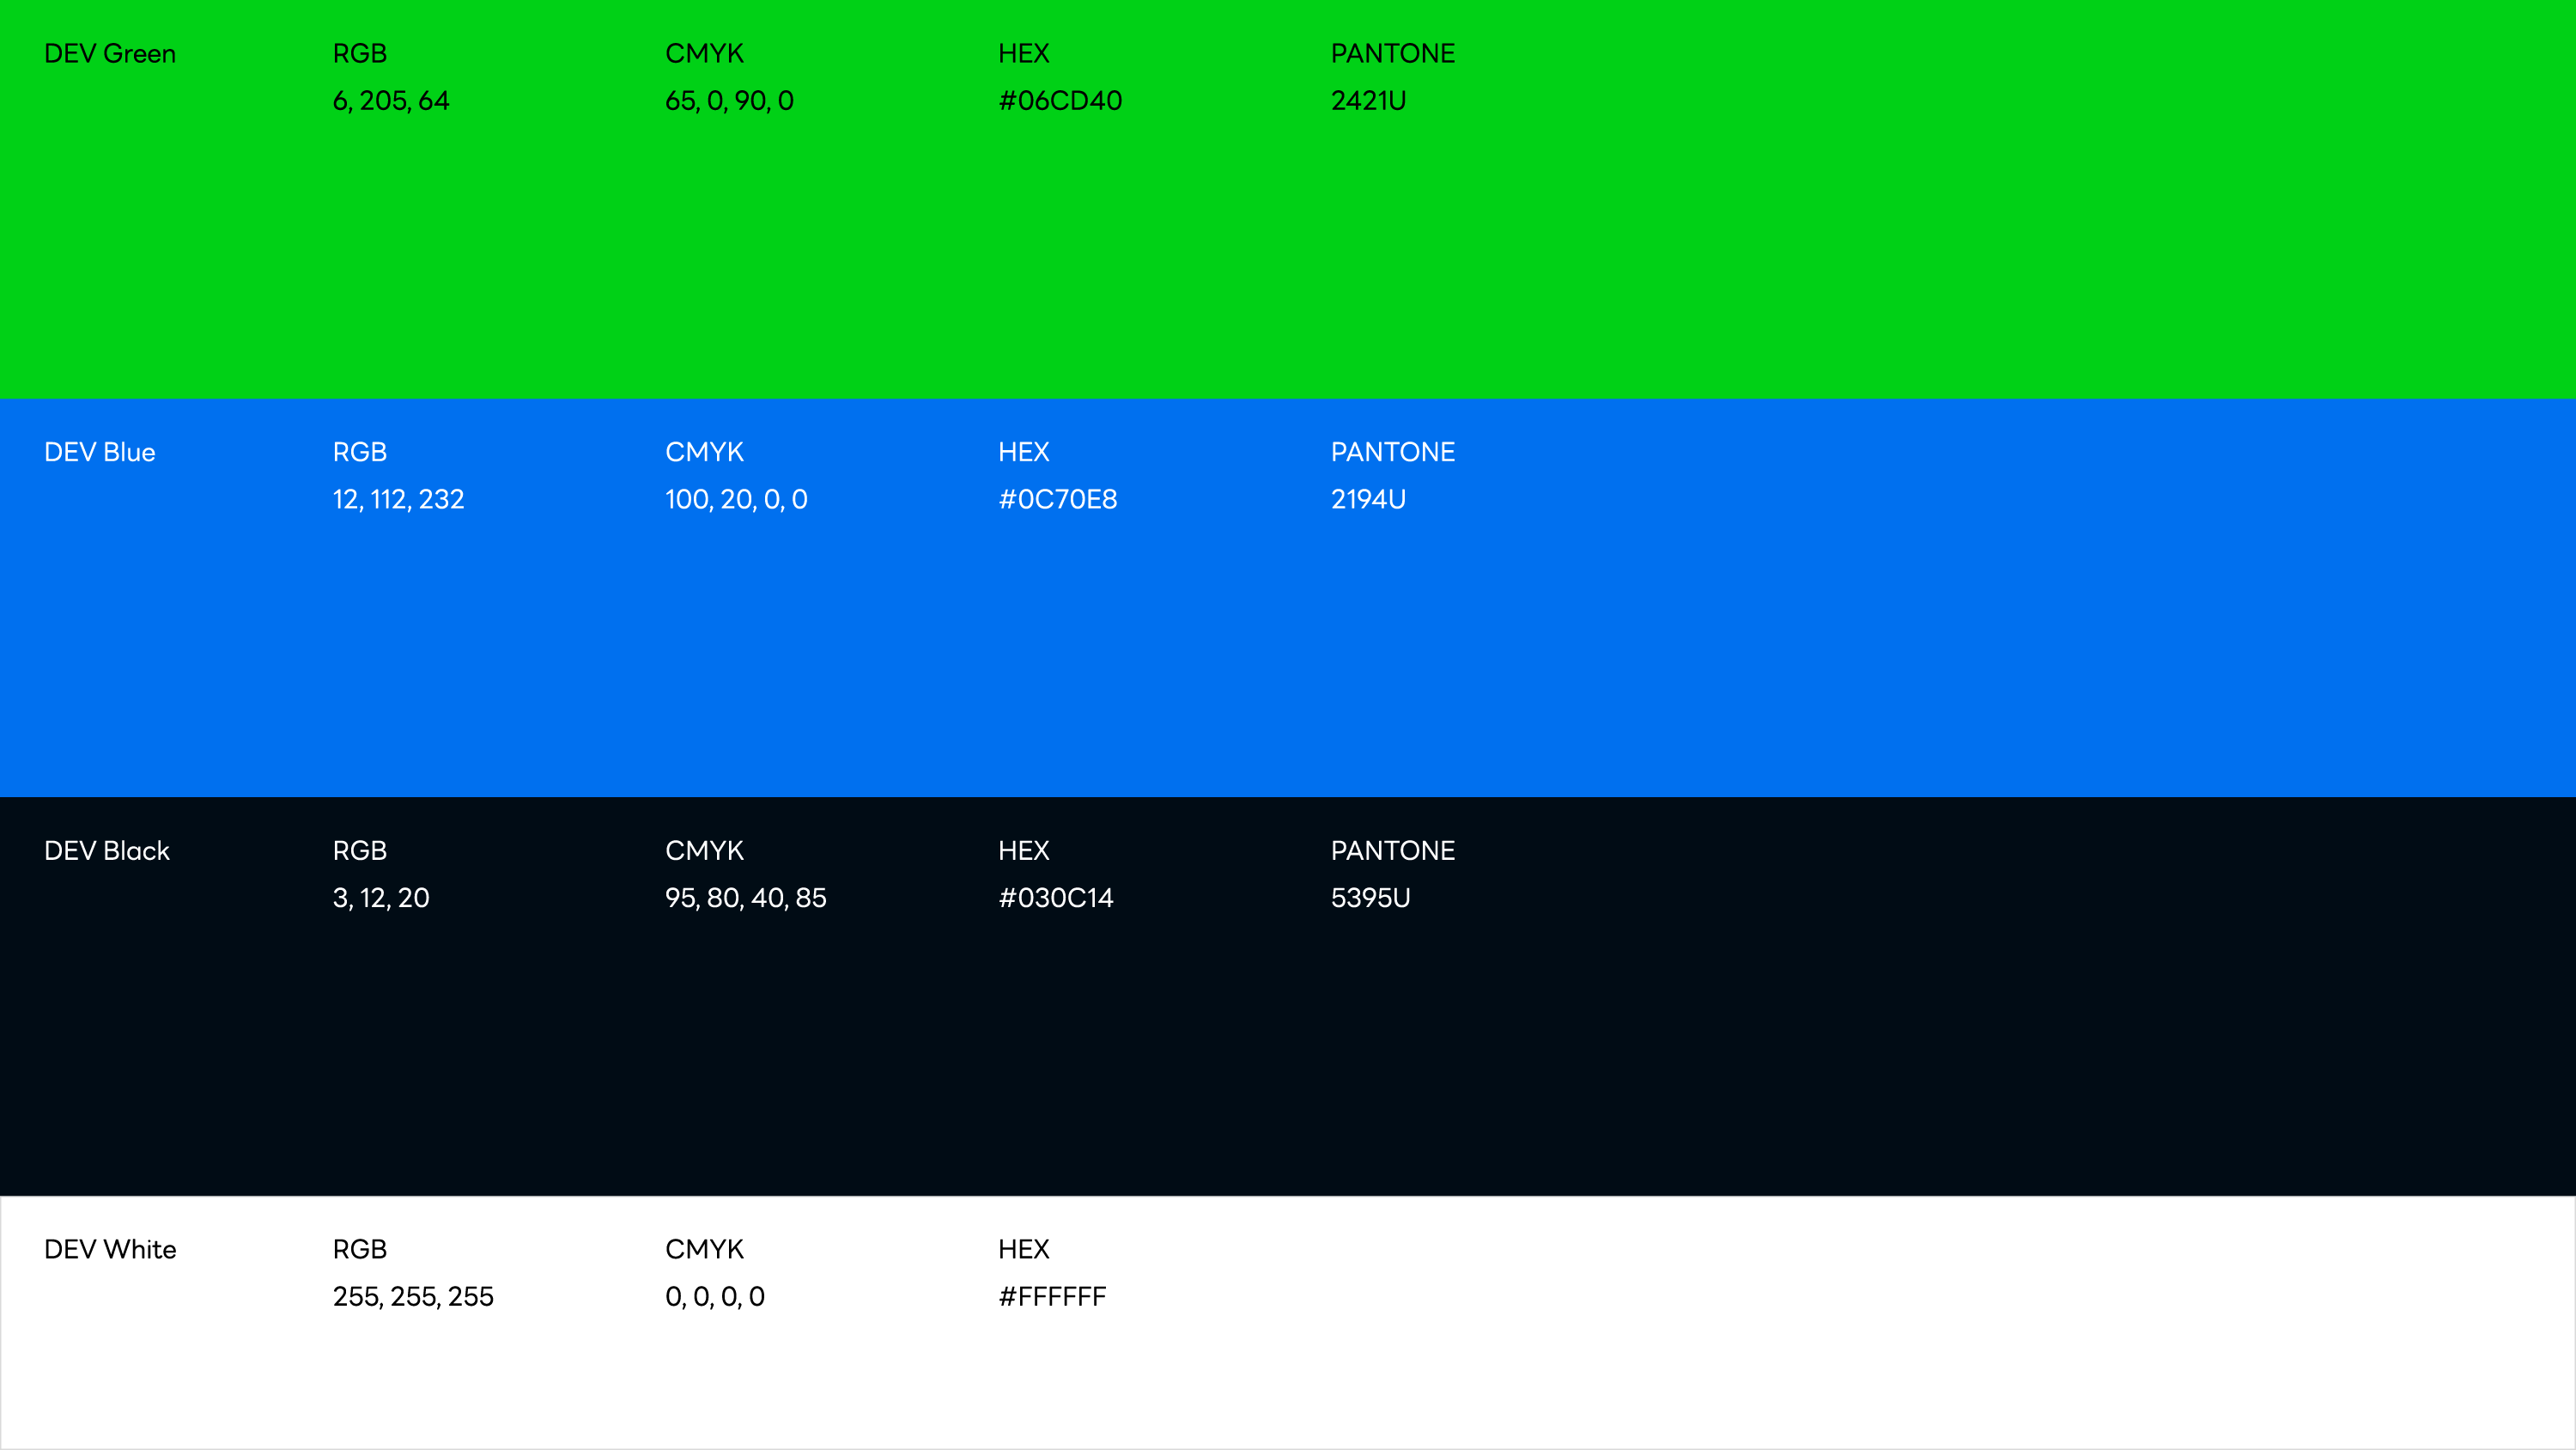Image resolution: width=2576 pixels, height=1450 pixels.
Task: Click the RGB heading in white band
Action: point(359,1250)
